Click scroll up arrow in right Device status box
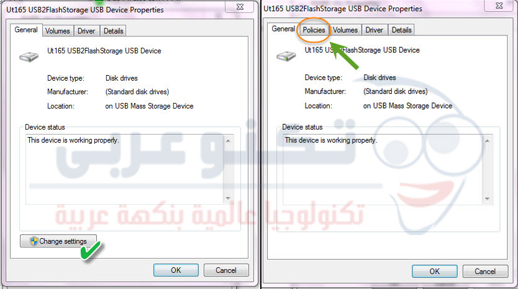Viewport: 518px width, 289px height. point(487,141)
